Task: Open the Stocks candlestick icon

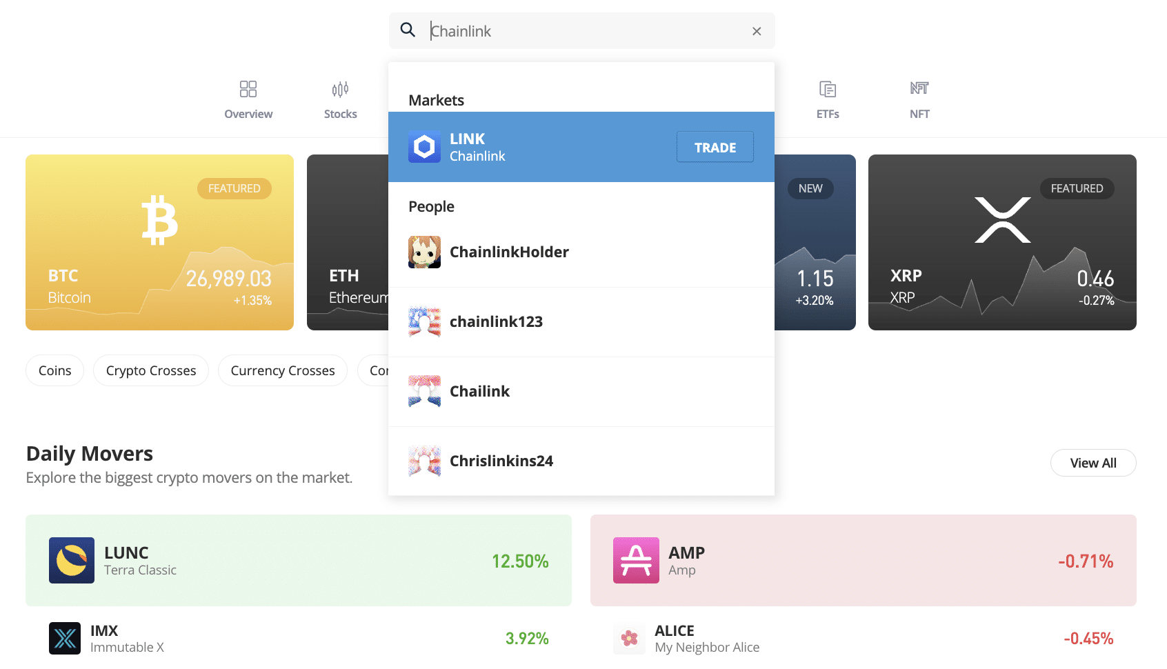Action: [x=340, y=89]
